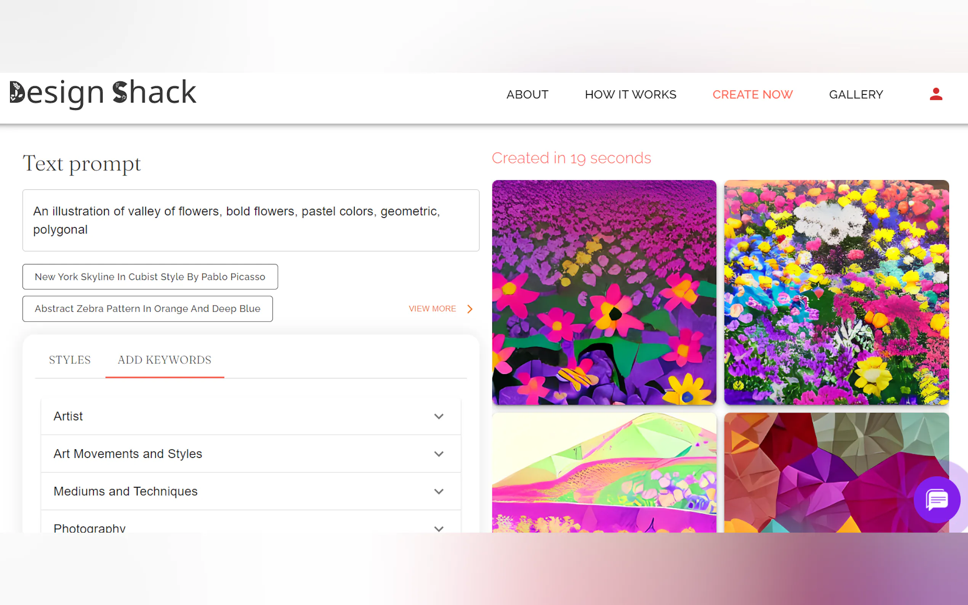Open the polygonal red and purple image
Screen dimensions: 968x605
pyautogui.click(x=837, y=472)
